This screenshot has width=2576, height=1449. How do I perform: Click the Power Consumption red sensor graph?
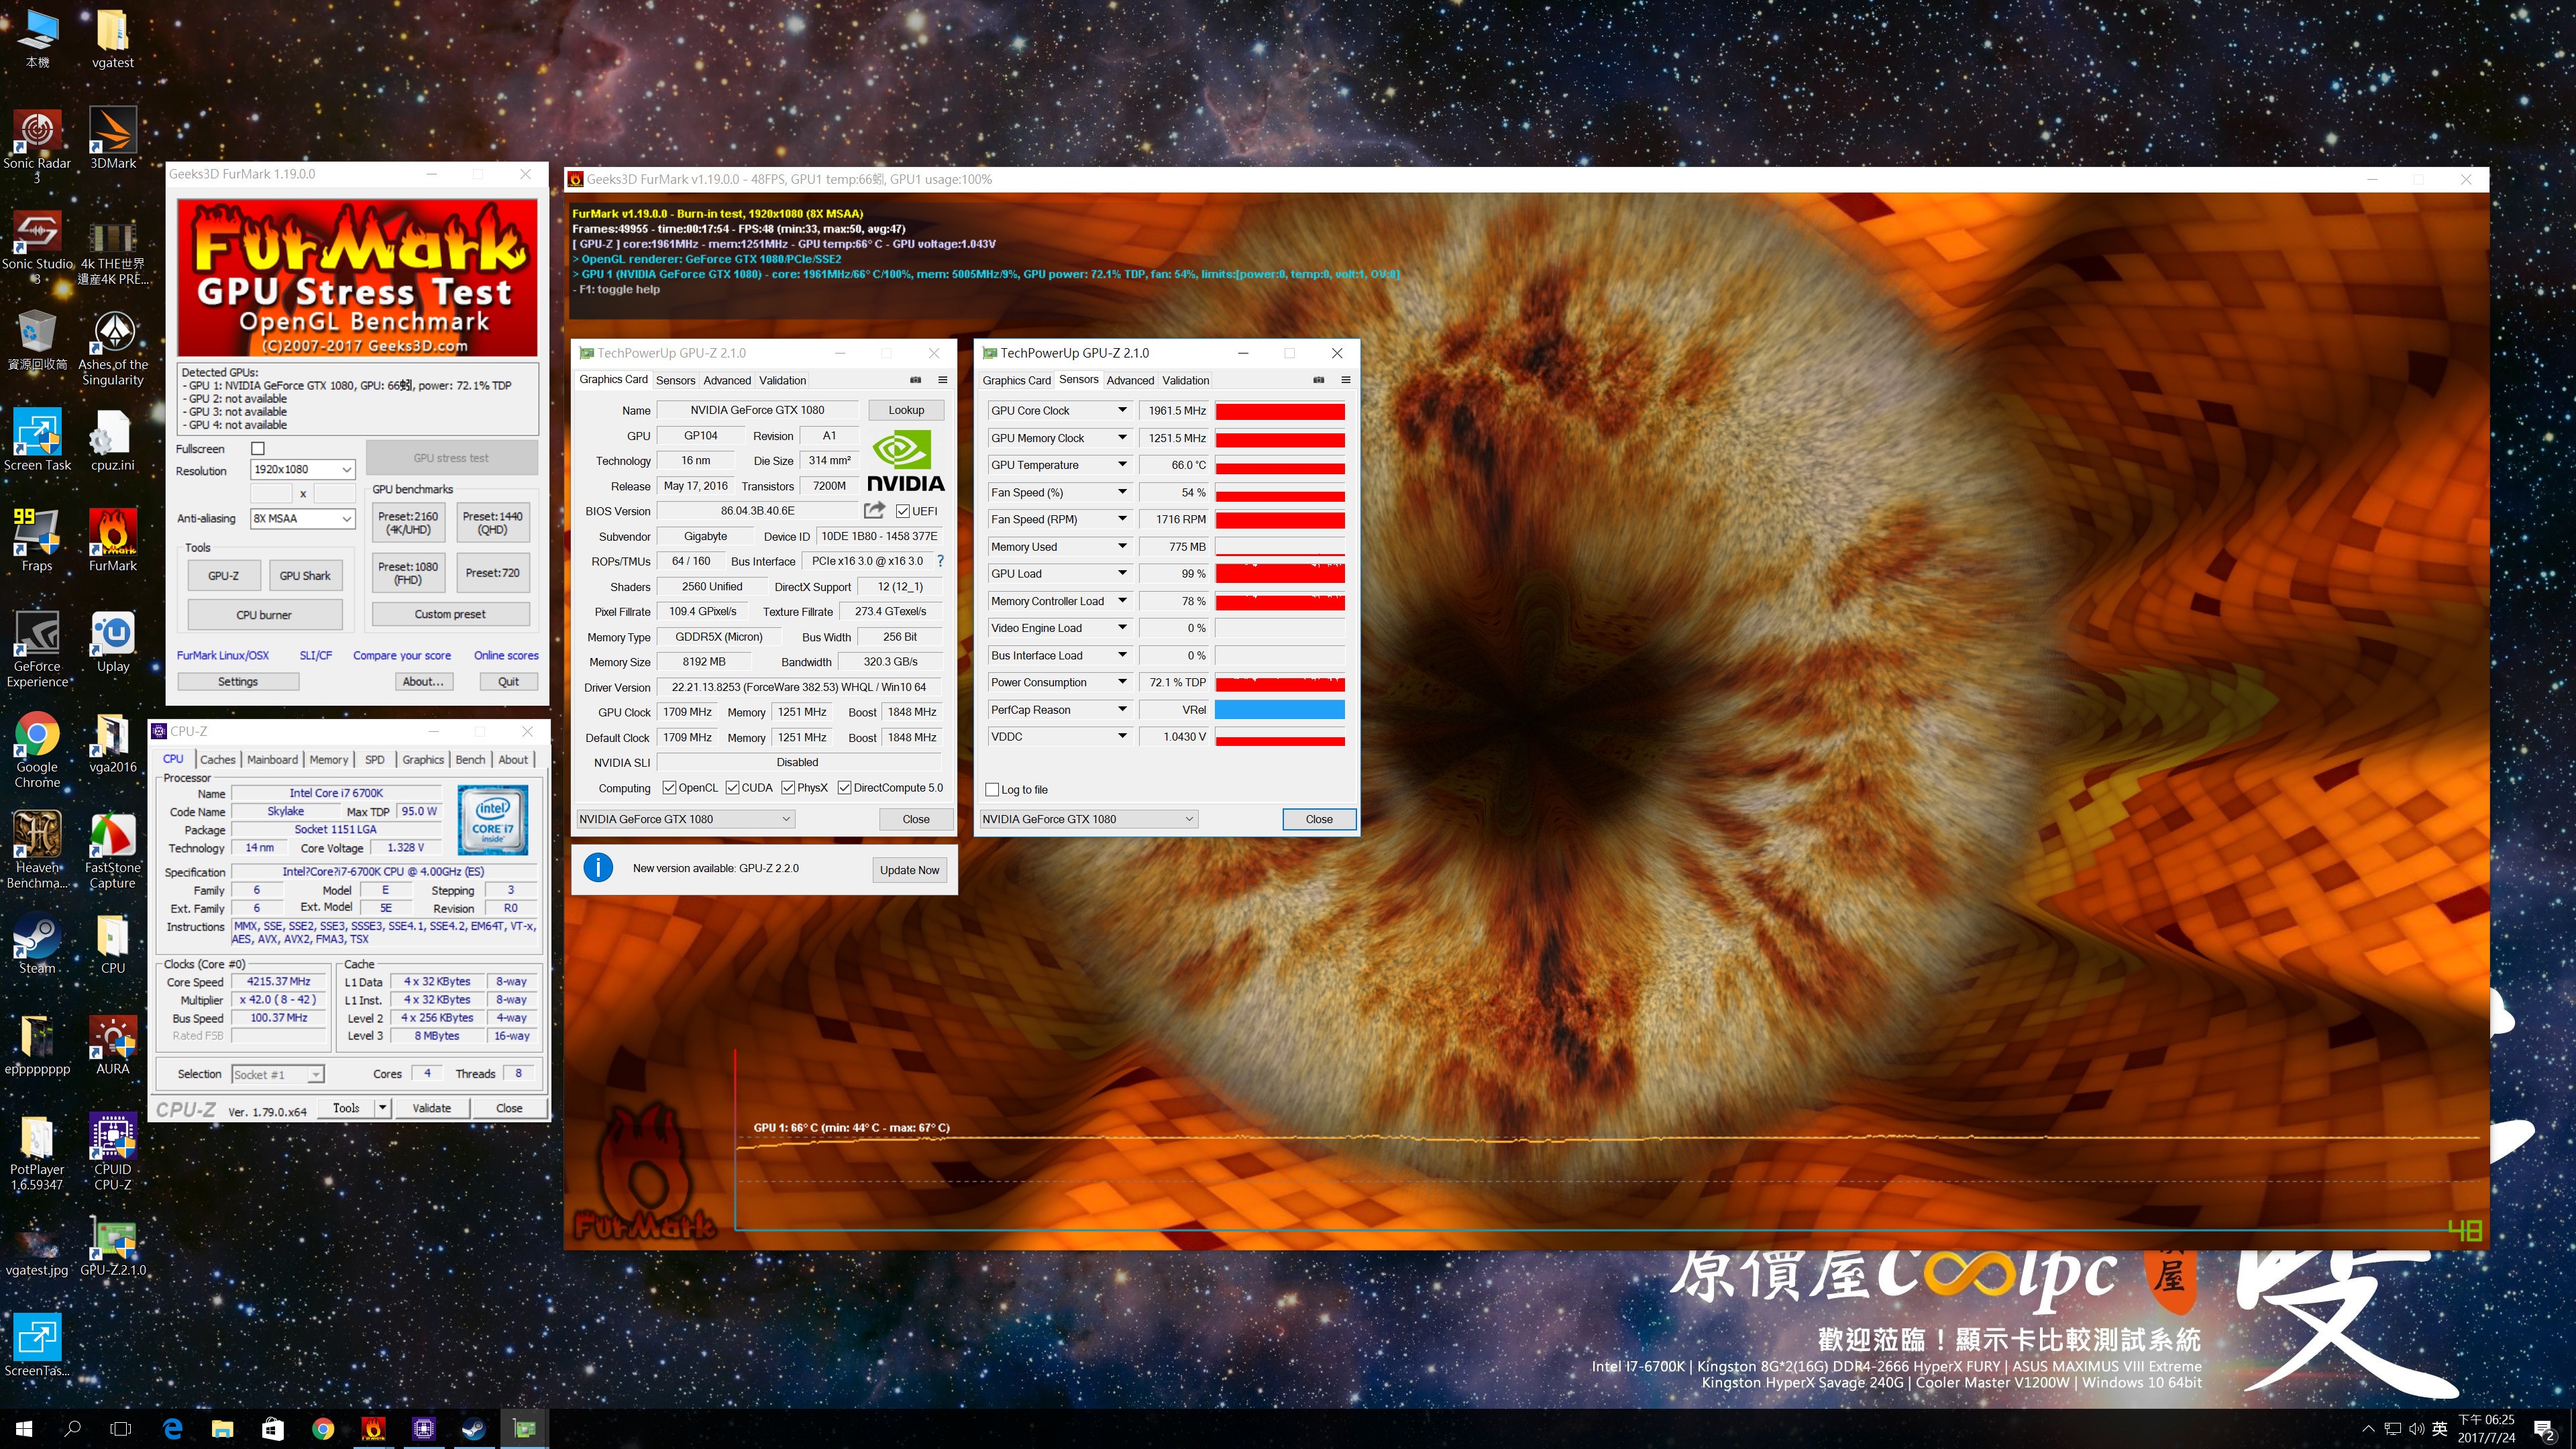tap(1280, 682)
